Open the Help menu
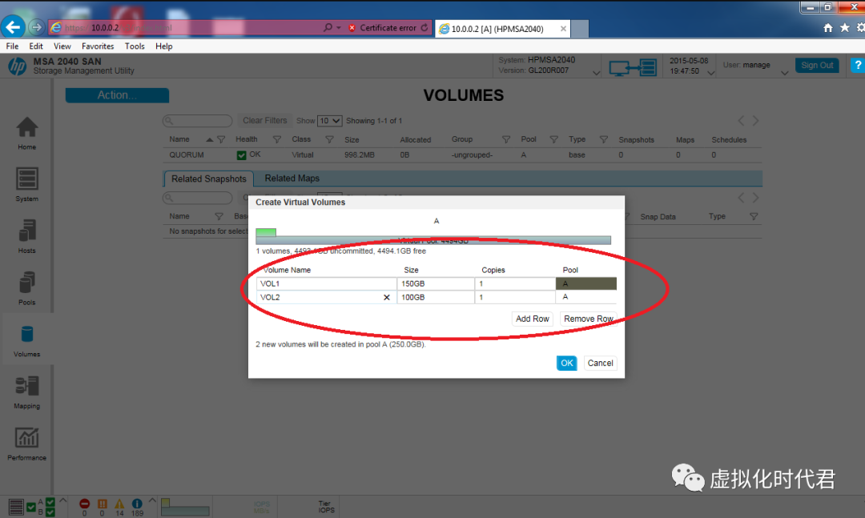The height and width of the screenshot is (518, 865). pyautogui.click(x=164, y=46)
